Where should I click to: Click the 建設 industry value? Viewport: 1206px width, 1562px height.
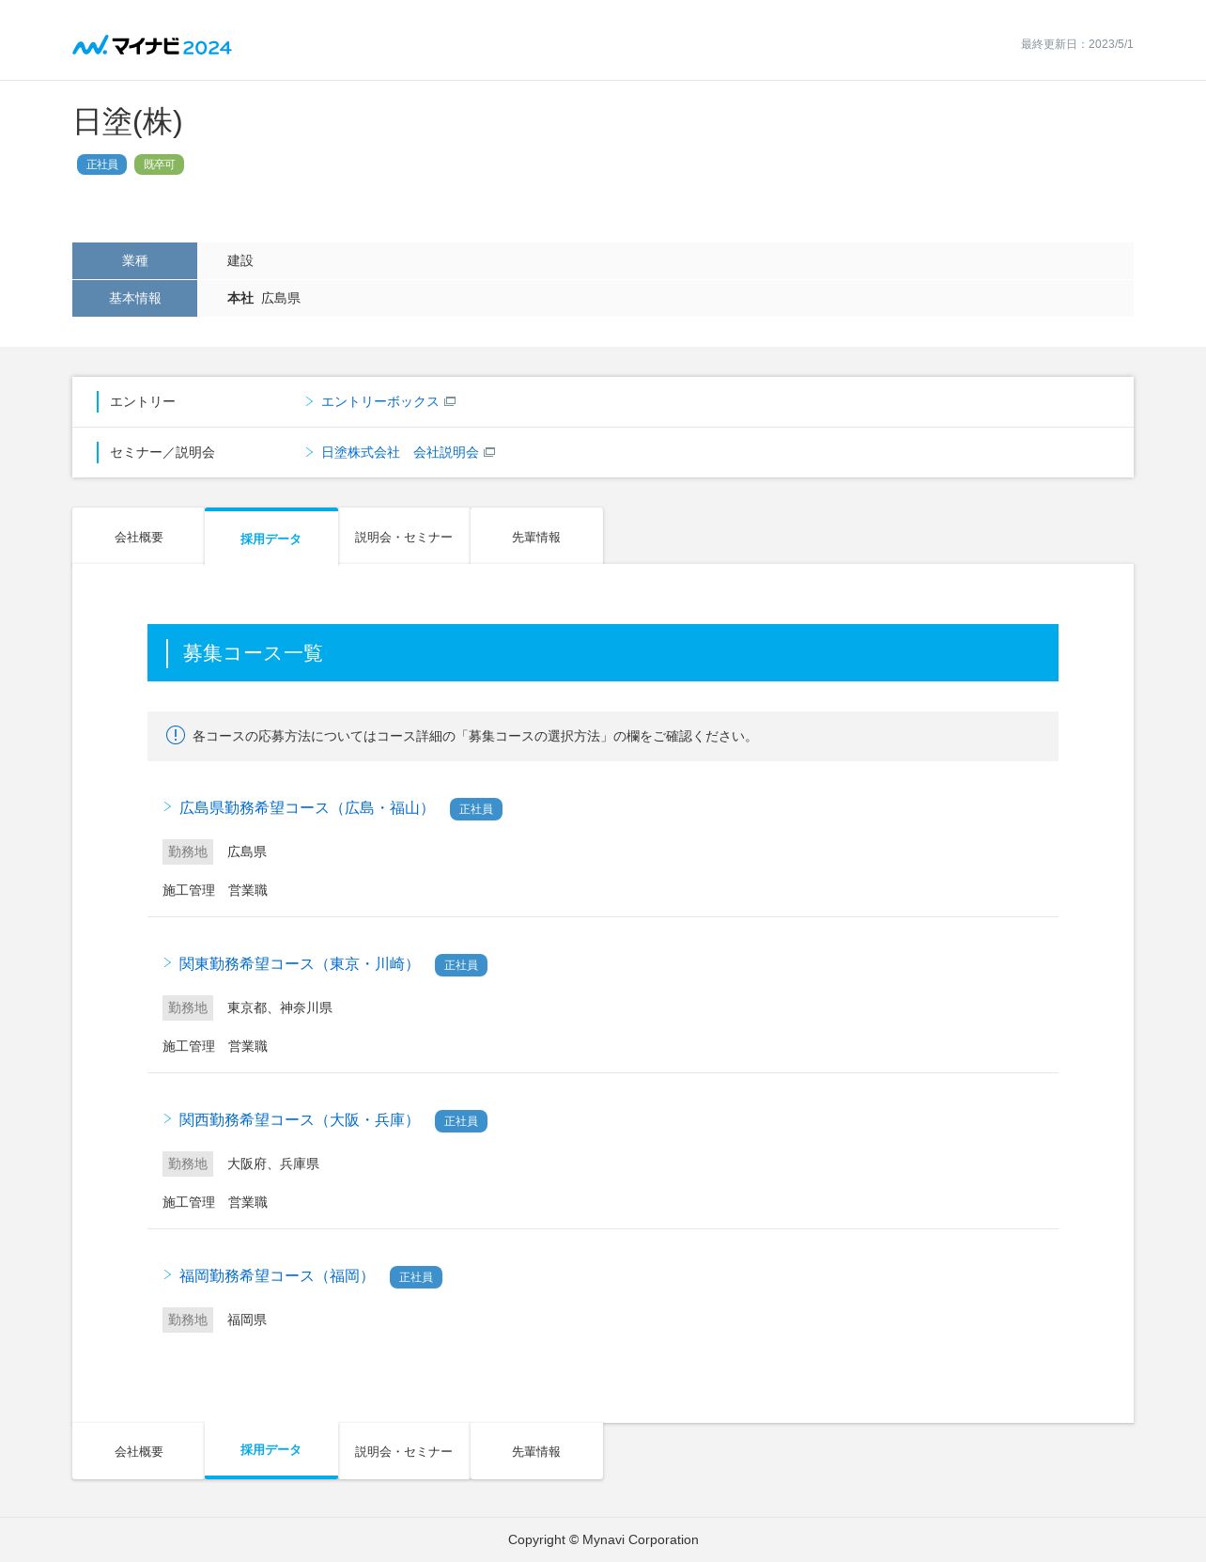click(240, 260)
